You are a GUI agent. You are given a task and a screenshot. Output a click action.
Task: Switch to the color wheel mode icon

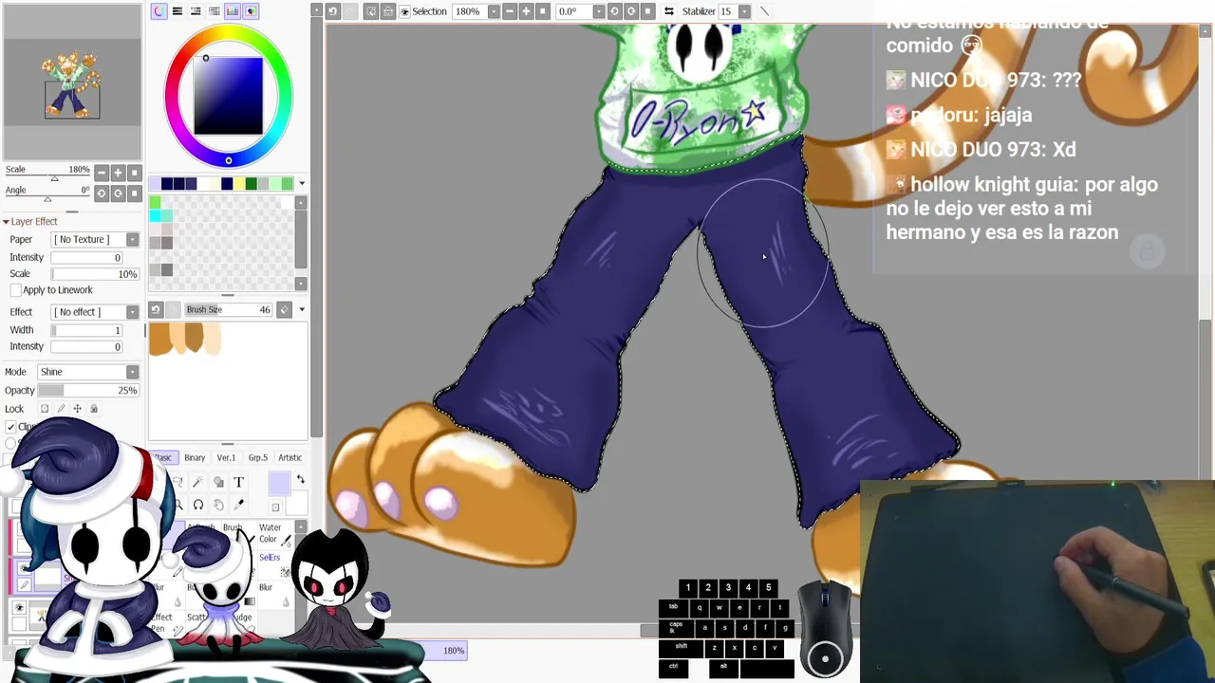point(159,11)
